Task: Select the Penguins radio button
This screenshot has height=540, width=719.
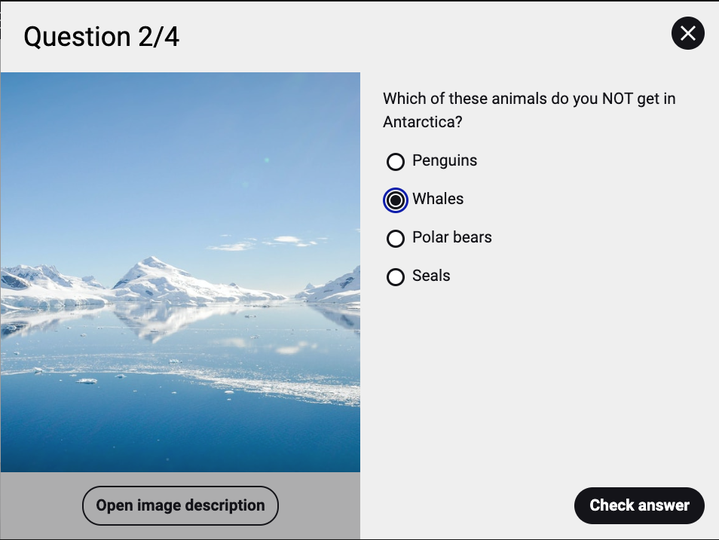Action: (x=396, y=162)
